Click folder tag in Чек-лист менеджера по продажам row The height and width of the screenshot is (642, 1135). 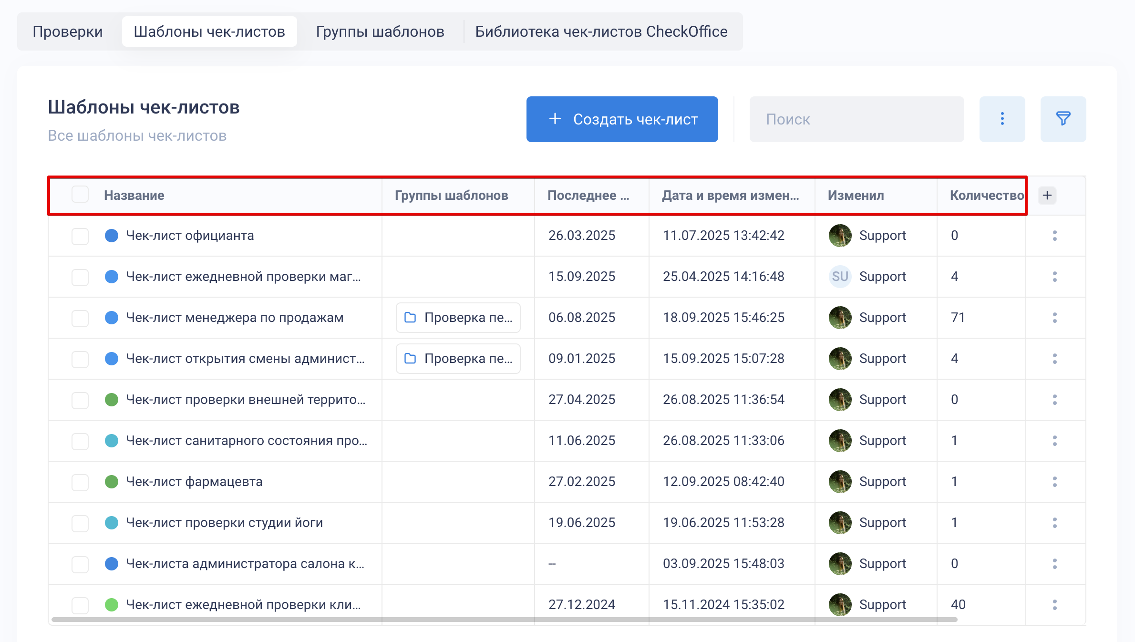458,318
